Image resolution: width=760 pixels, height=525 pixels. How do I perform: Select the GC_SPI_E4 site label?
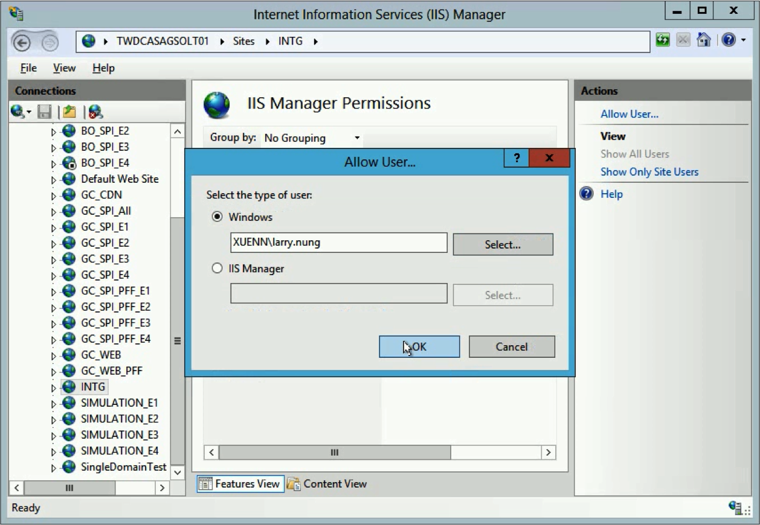[105, 275]
